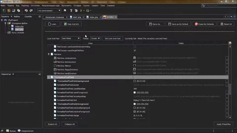Image resolution: width=237 pixels, height=133 pixels.
Task: Toggle the checkbox ending the FormattedTextField.font row
Action: click(x=227, y=100)
